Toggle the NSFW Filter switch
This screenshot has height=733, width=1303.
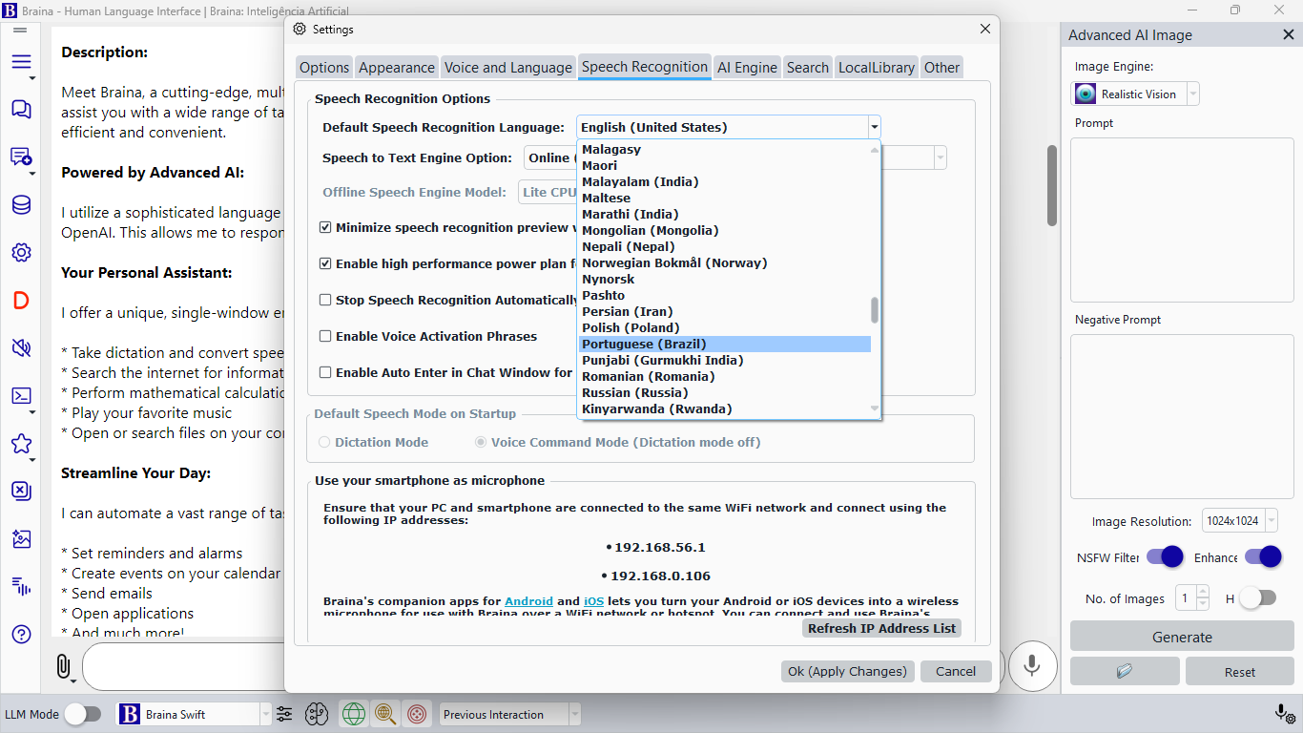coord(1165,557)
